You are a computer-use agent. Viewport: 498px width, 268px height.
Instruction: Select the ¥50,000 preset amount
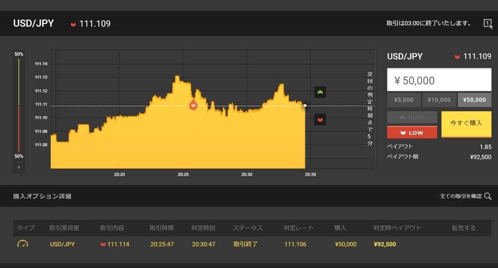(475, 100)
